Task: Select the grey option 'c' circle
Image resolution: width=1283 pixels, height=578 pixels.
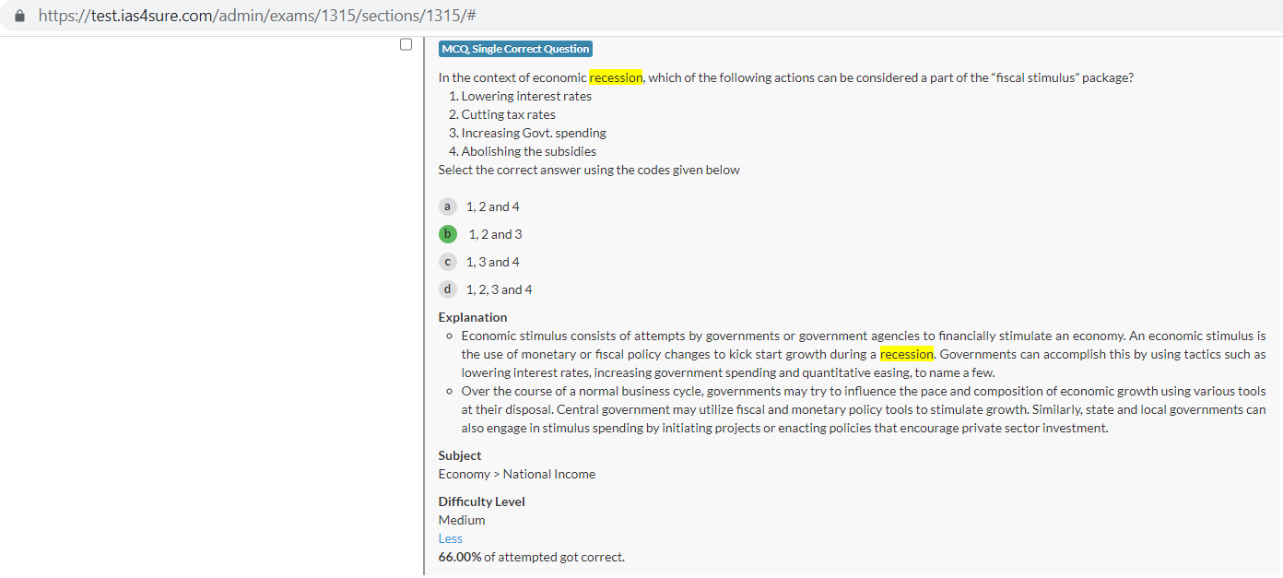Action: click(447, 262)
